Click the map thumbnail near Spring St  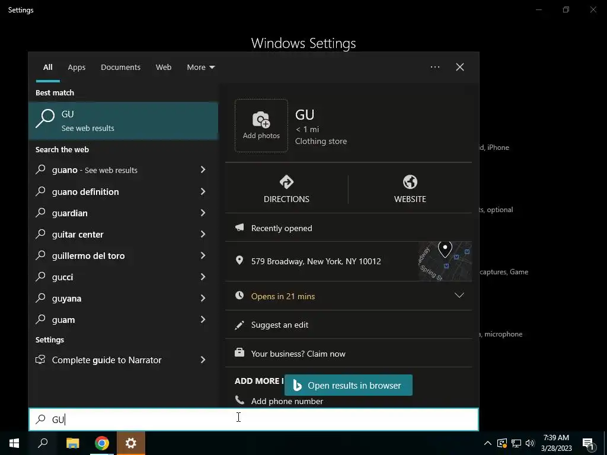[445, 261]
